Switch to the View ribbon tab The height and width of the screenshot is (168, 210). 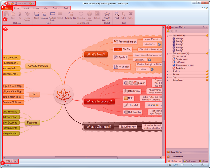(46, 8)
